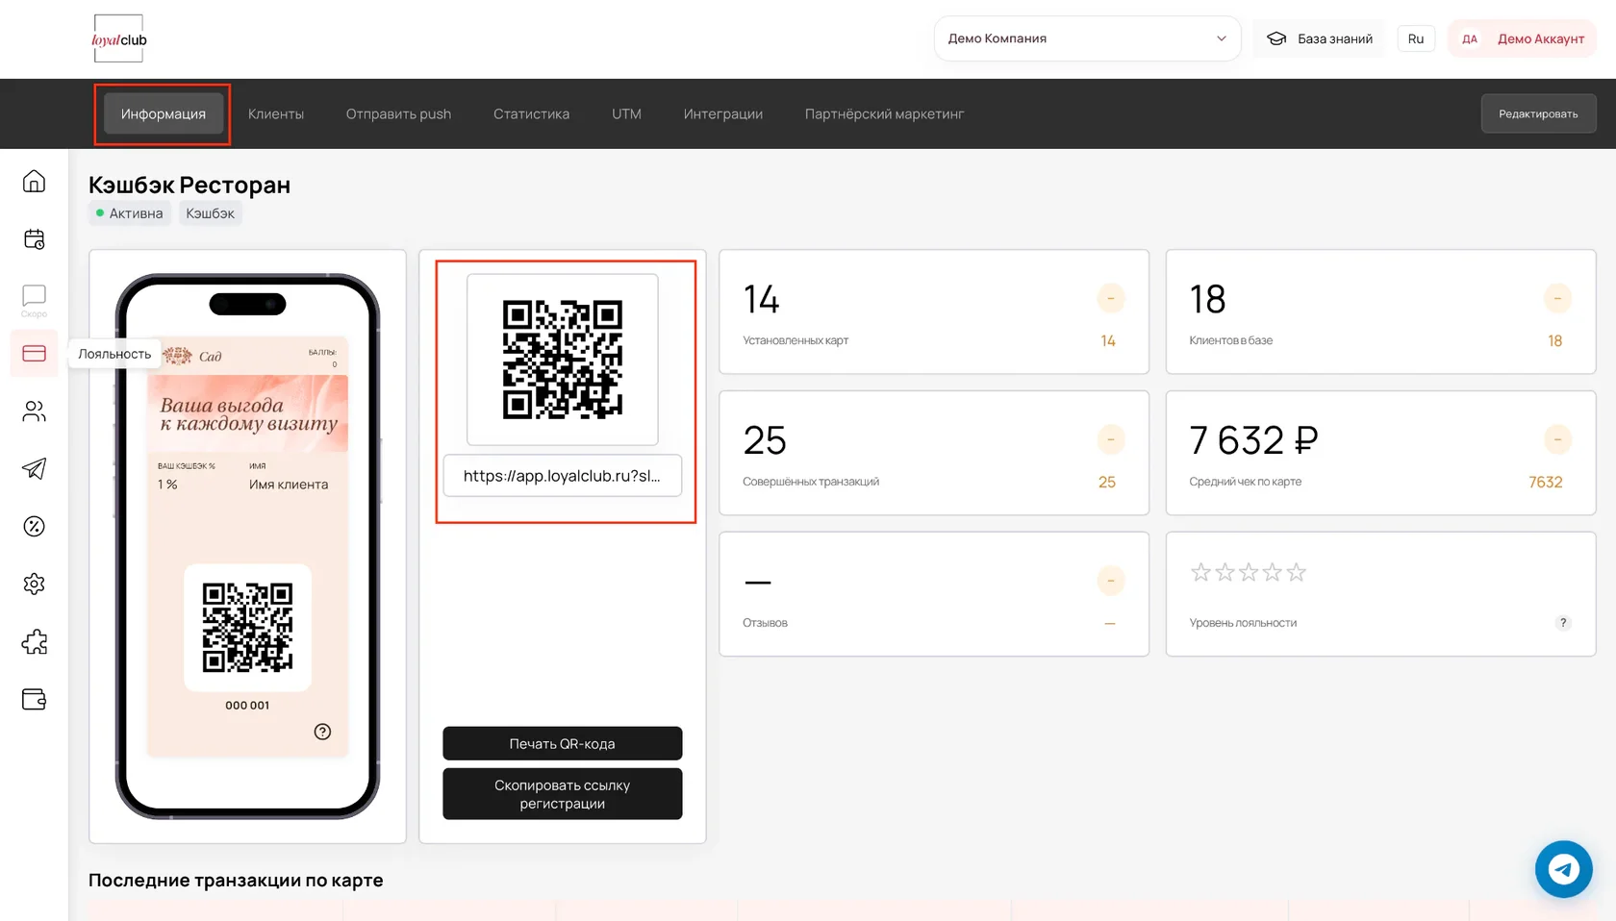Click the registration QR code image
Screen dimensions: 1616x921
[x=562, y=359]
